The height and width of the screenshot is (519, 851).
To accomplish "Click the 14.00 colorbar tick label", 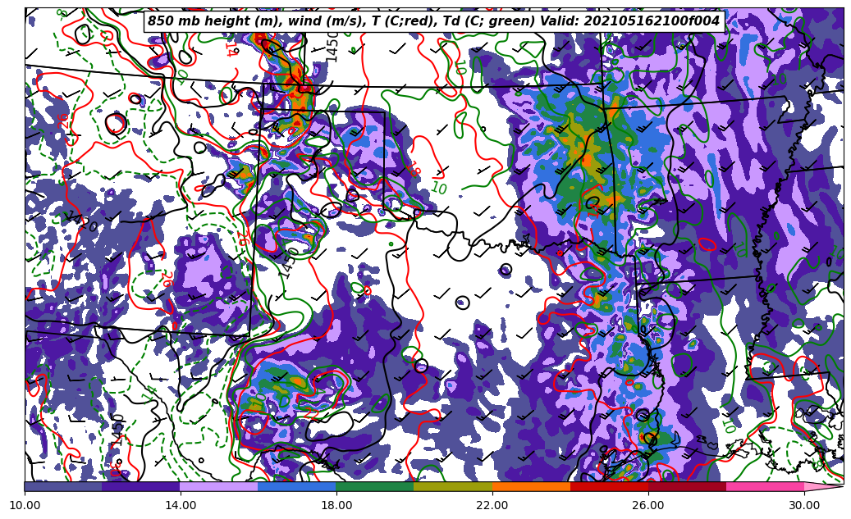I will pyautogui.click(x=181, y=505).
